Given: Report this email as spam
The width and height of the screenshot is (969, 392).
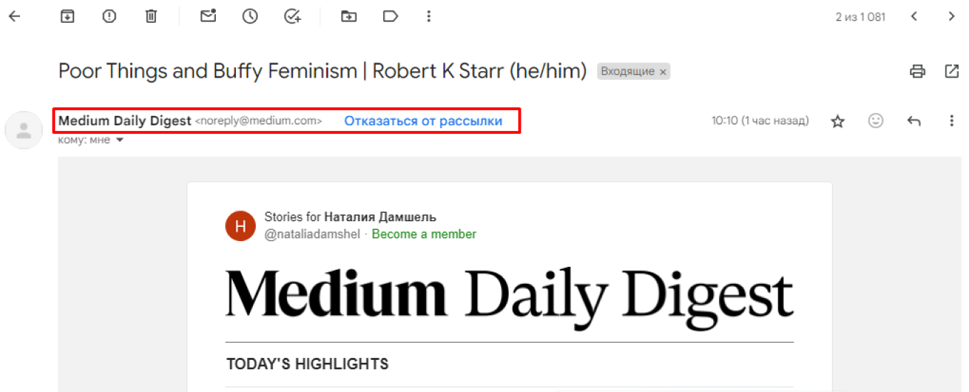Looking at the screenshot, I should pos(109,16).
